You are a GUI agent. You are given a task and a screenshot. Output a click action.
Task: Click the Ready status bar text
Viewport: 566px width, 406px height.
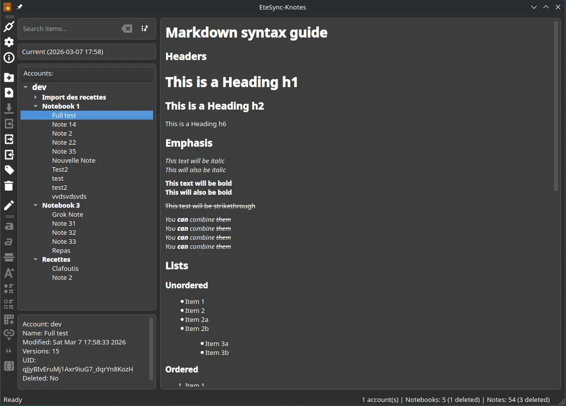(13, 399)
